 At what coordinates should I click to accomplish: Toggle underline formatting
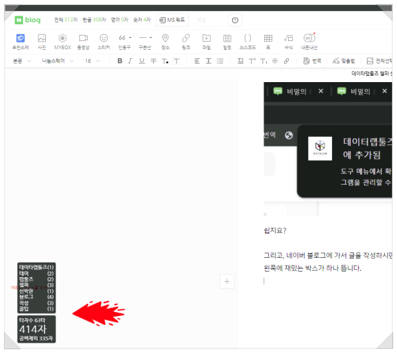(x=142, y=61)
